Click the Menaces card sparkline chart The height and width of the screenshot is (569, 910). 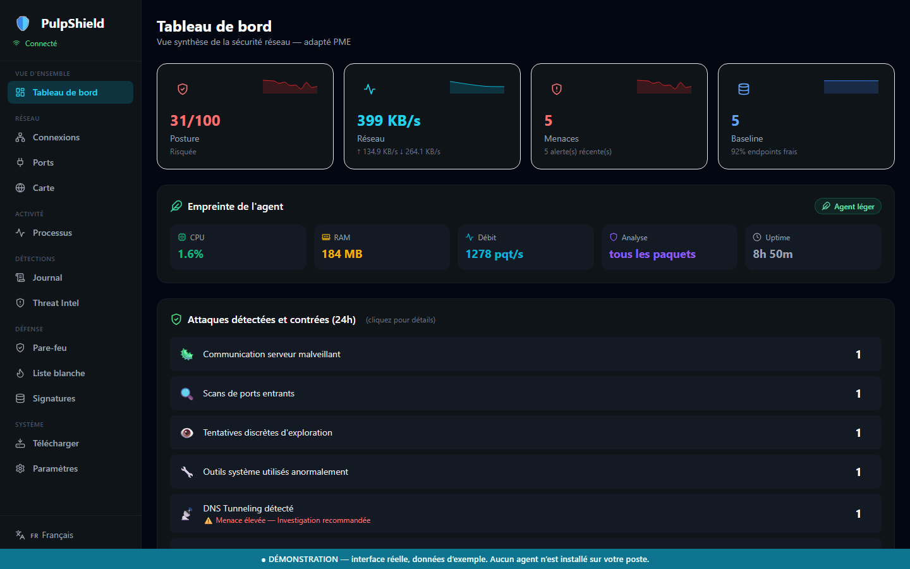[x=664, y=86]
